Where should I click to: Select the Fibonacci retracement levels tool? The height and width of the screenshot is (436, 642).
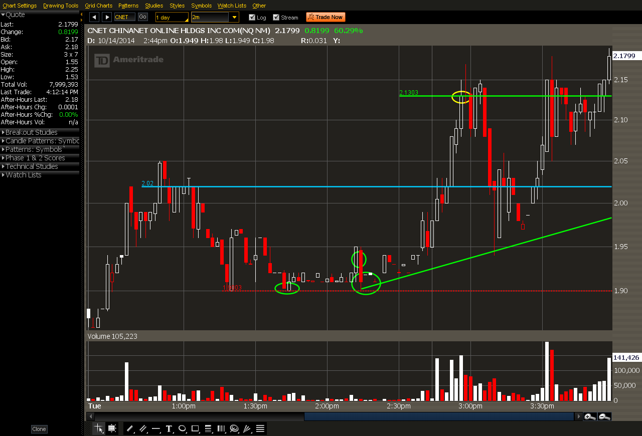click(x=208, y=428)
